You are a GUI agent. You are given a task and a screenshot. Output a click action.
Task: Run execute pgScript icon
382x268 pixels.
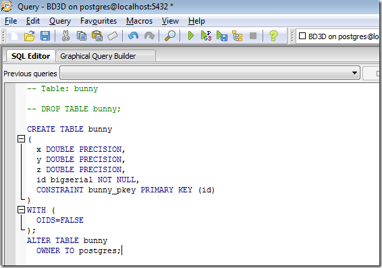[x=206, y=36]
